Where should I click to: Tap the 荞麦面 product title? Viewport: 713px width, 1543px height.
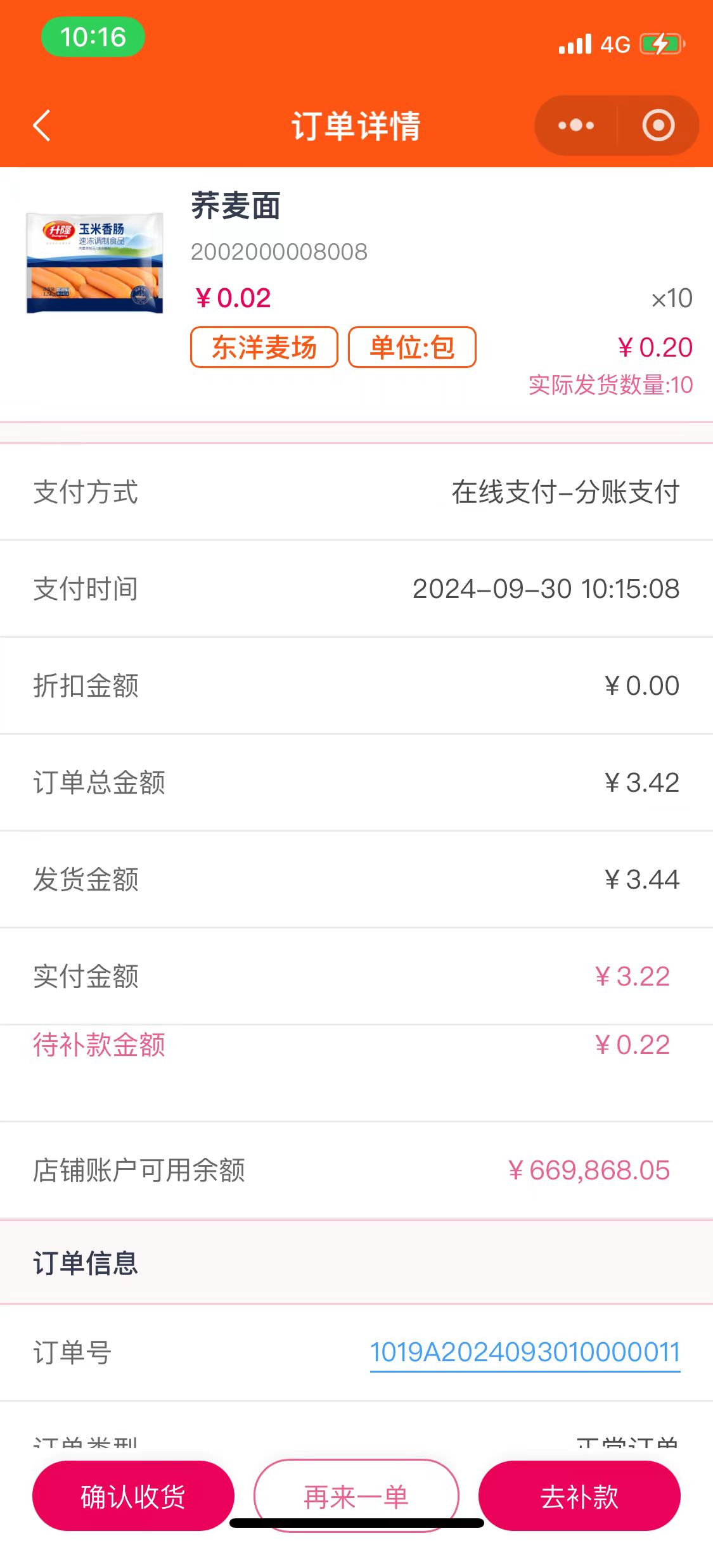pyautogui.click(x=236, y=206)
